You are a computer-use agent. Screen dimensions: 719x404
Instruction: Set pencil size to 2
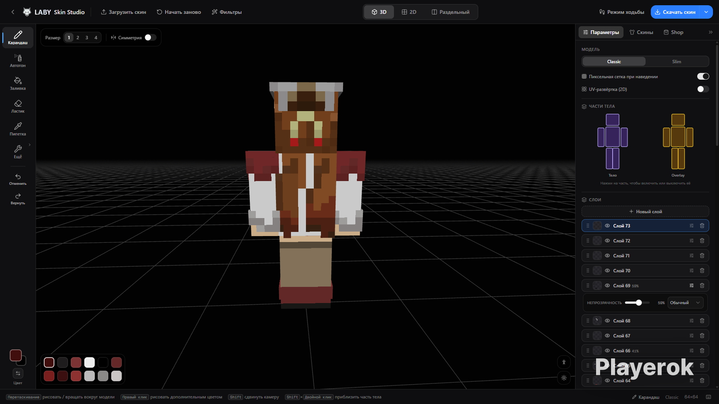pyautogui.click(x=78, y=38)
